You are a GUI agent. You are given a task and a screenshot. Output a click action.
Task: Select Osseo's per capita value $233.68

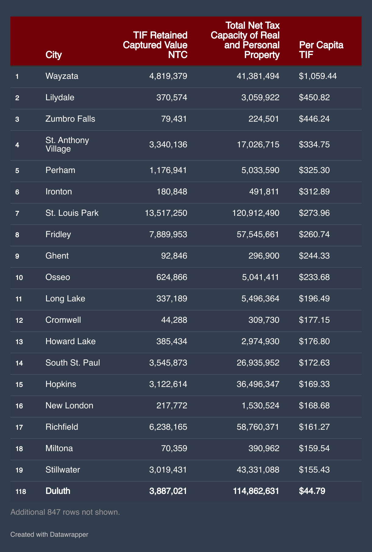coord(314,277)
